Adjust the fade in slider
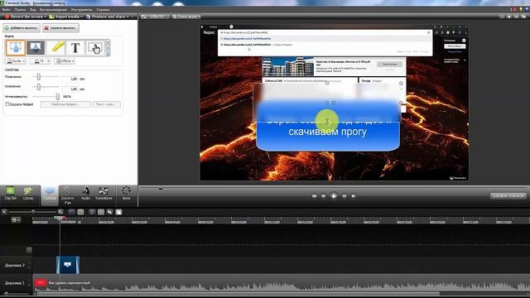The width and height of the screenshot is (530, 298). point(39,77)
